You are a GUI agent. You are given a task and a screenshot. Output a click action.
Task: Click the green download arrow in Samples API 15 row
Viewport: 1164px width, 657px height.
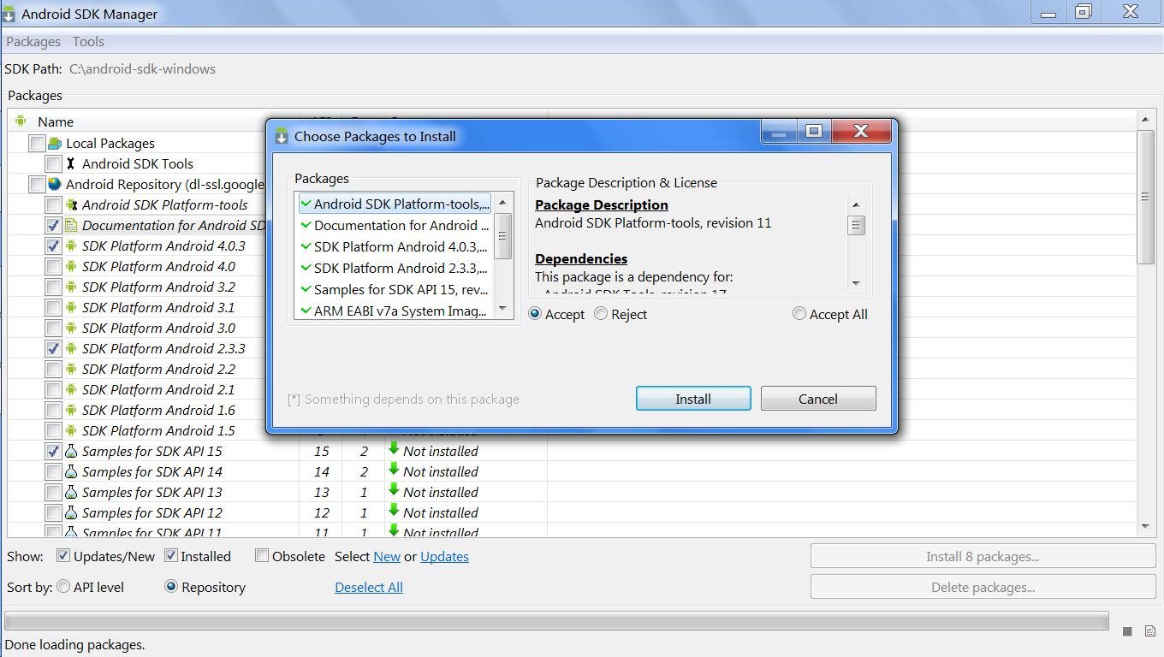[394, 449]
